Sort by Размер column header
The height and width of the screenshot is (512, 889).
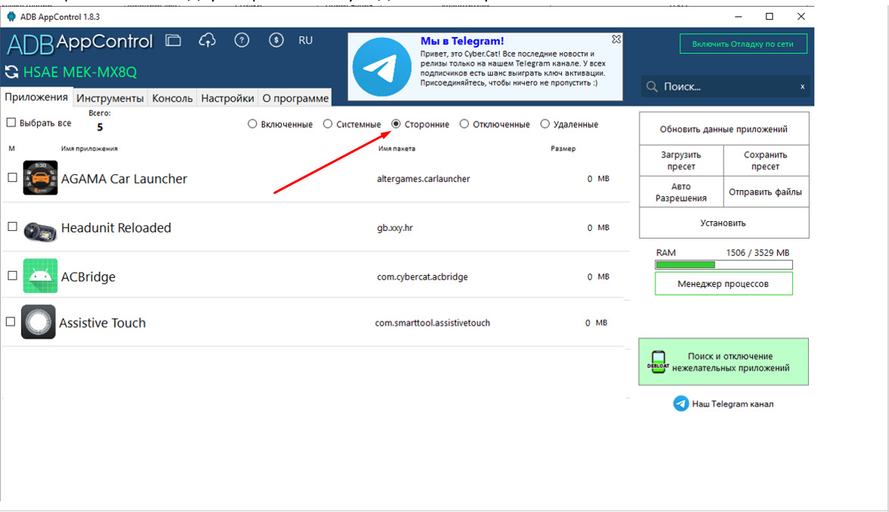click(x=563, y=148)
